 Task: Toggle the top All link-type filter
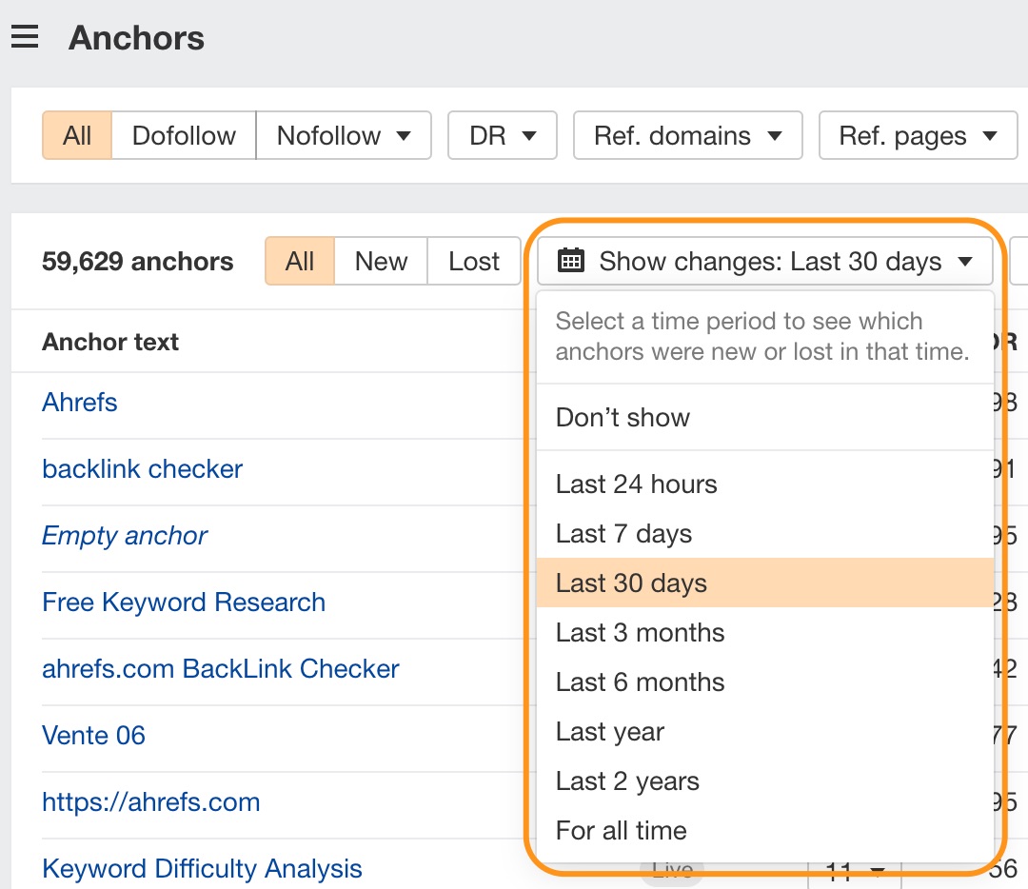77,135
